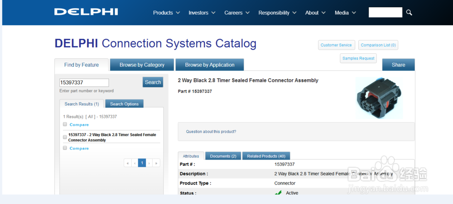The height and width of the screenshot is (204, 453).
Task: Click the part number search field
Action: click(x=84, y=82)
